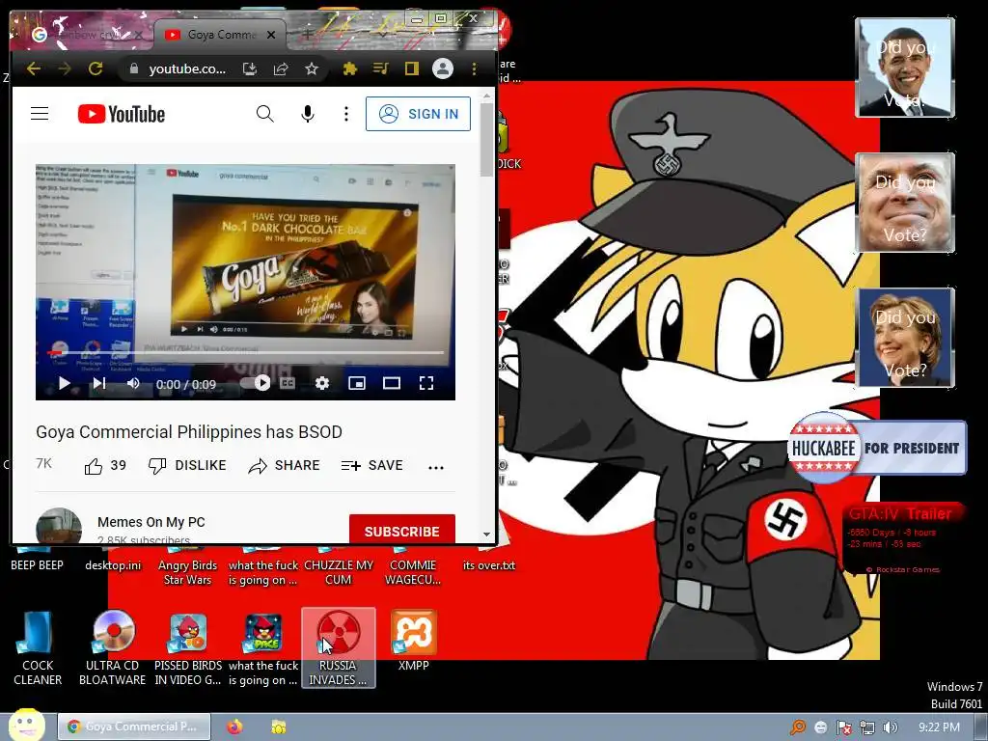Screen dimensions: 988x741
Task: Click the Hillary Did you Vote gadget
Action: pyautogui.click(x=905, y=338)
